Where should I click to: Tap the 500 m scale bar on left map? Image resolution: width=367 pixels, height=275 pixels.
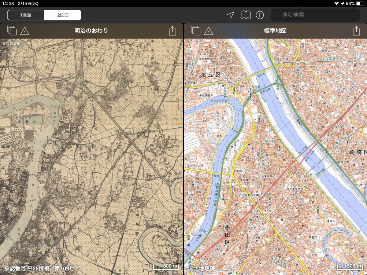(x=166, y=266)
